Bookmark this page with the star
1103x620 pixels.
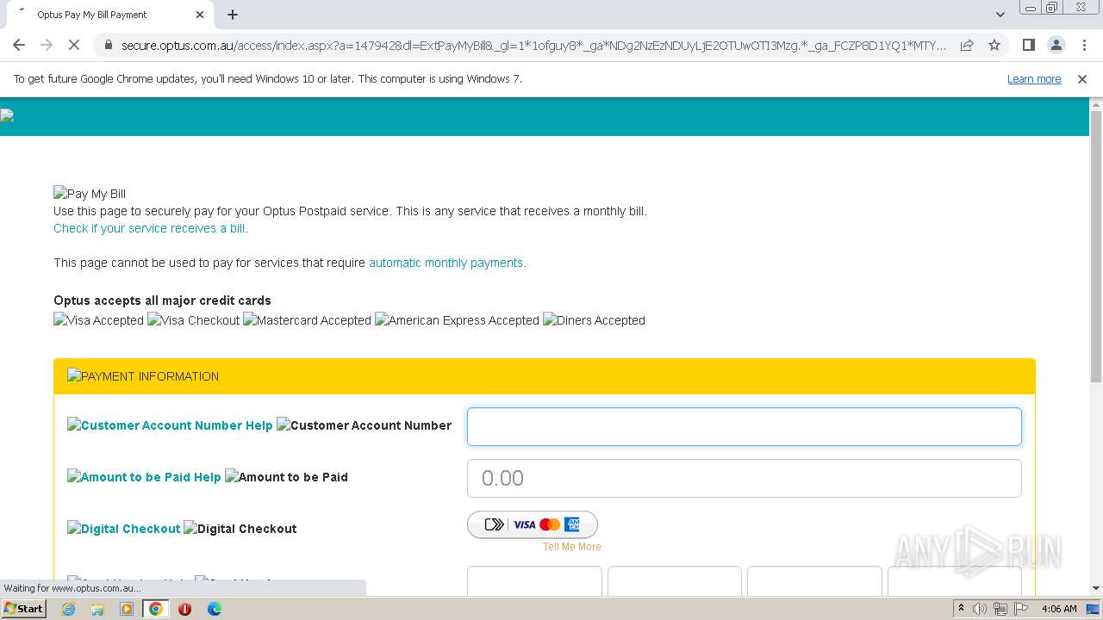pos(994,45)
